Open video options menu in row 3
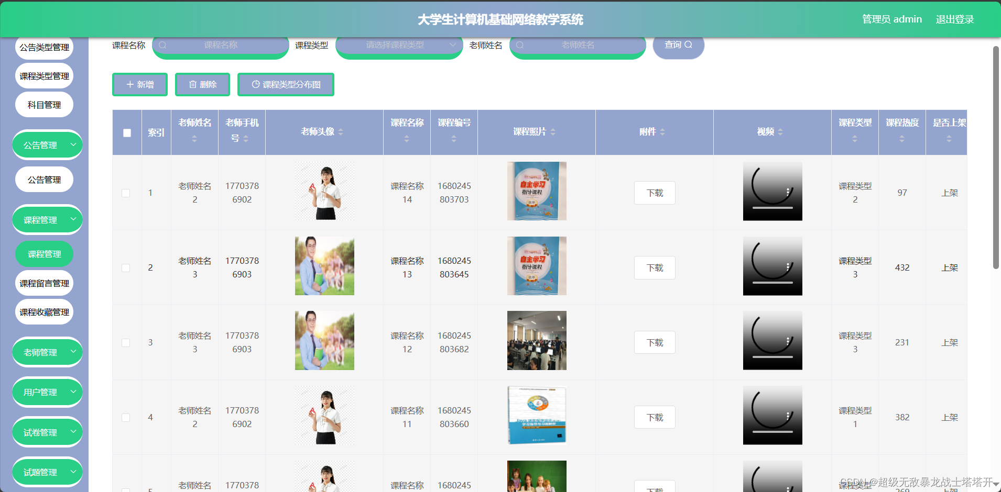Image resolution: width=1001 pixels, height=492 pixels. [788, 342]
